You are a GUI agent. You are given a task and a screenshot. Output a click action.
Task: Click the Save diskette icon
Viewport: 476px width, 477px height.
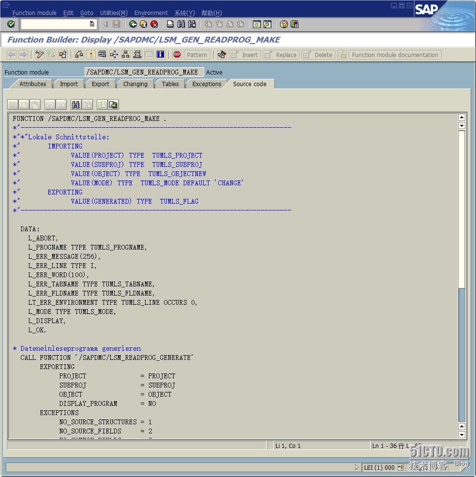pyautogui.click(x=117, y=24)
